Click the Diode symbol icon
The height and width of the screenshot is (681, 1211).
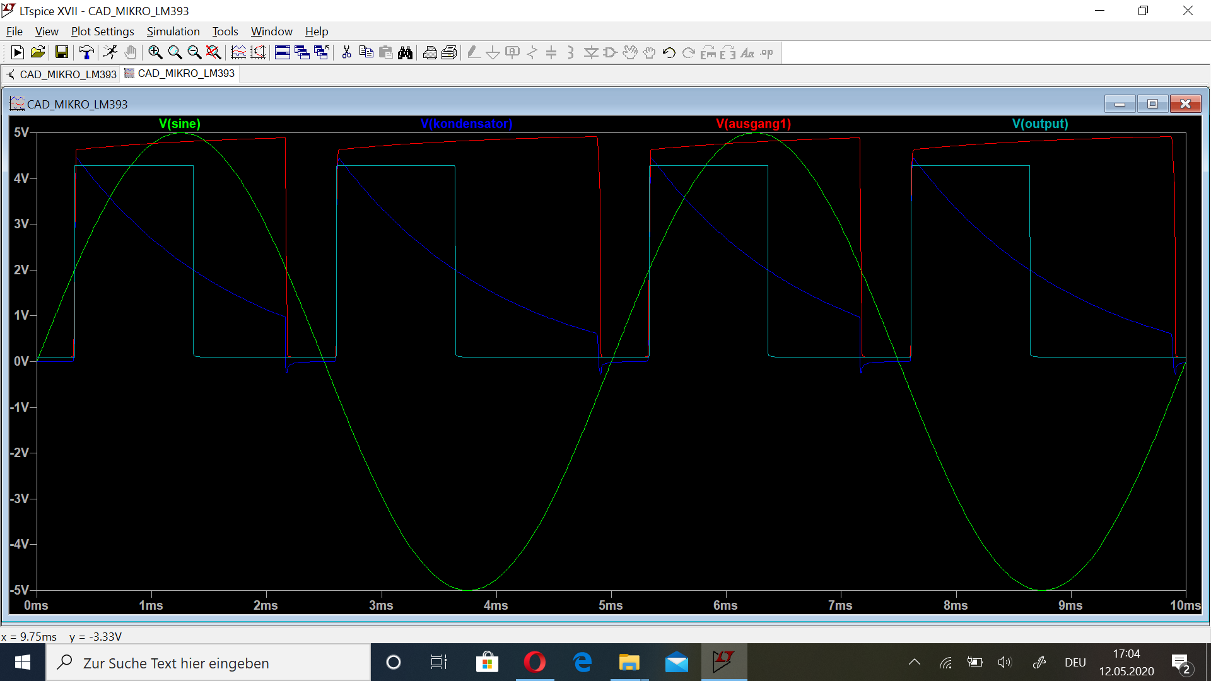coord(591,53)
